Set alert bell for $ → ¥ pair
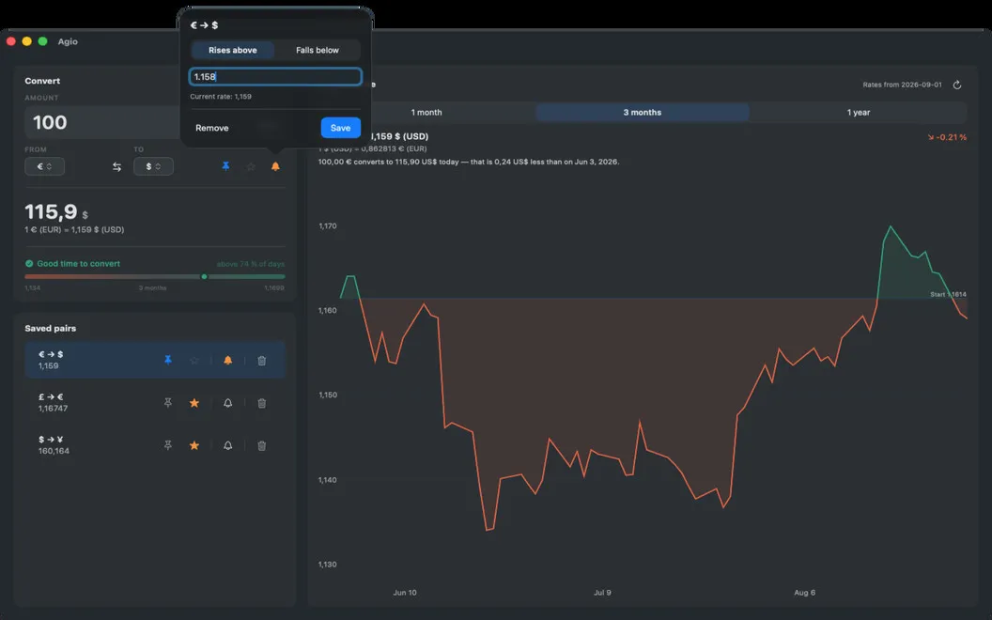The width and height of the screenshot is (992, 620). 227,445
